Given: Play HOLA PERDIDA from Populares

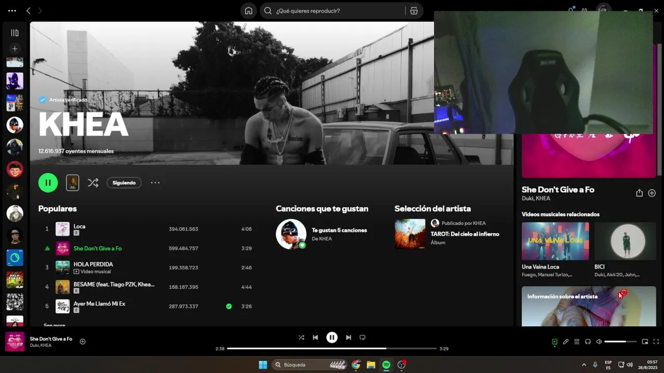Looking at the screenshot, I should click(93, 264).
